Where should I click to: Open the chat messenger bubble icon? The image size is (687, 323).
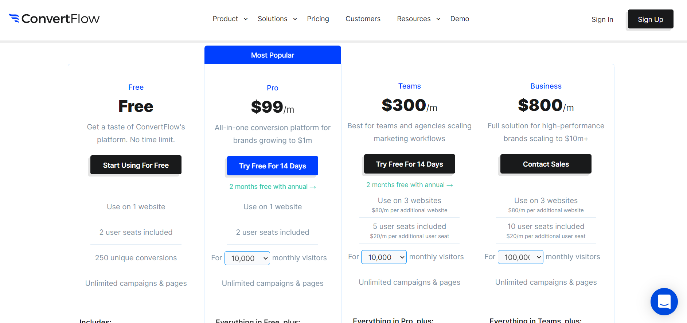664,302
